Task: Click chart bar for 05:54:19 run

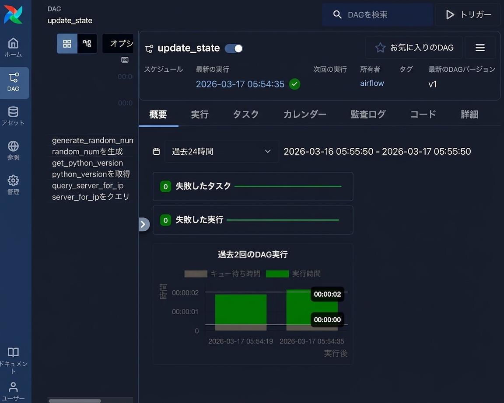Action: (241, 312)
